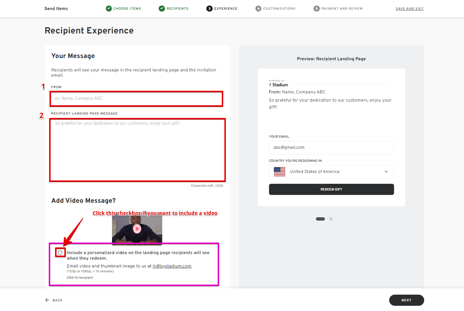Viewport: 464px width, 311px height.
Task: Focus the From input field
Action: [137, 99]
